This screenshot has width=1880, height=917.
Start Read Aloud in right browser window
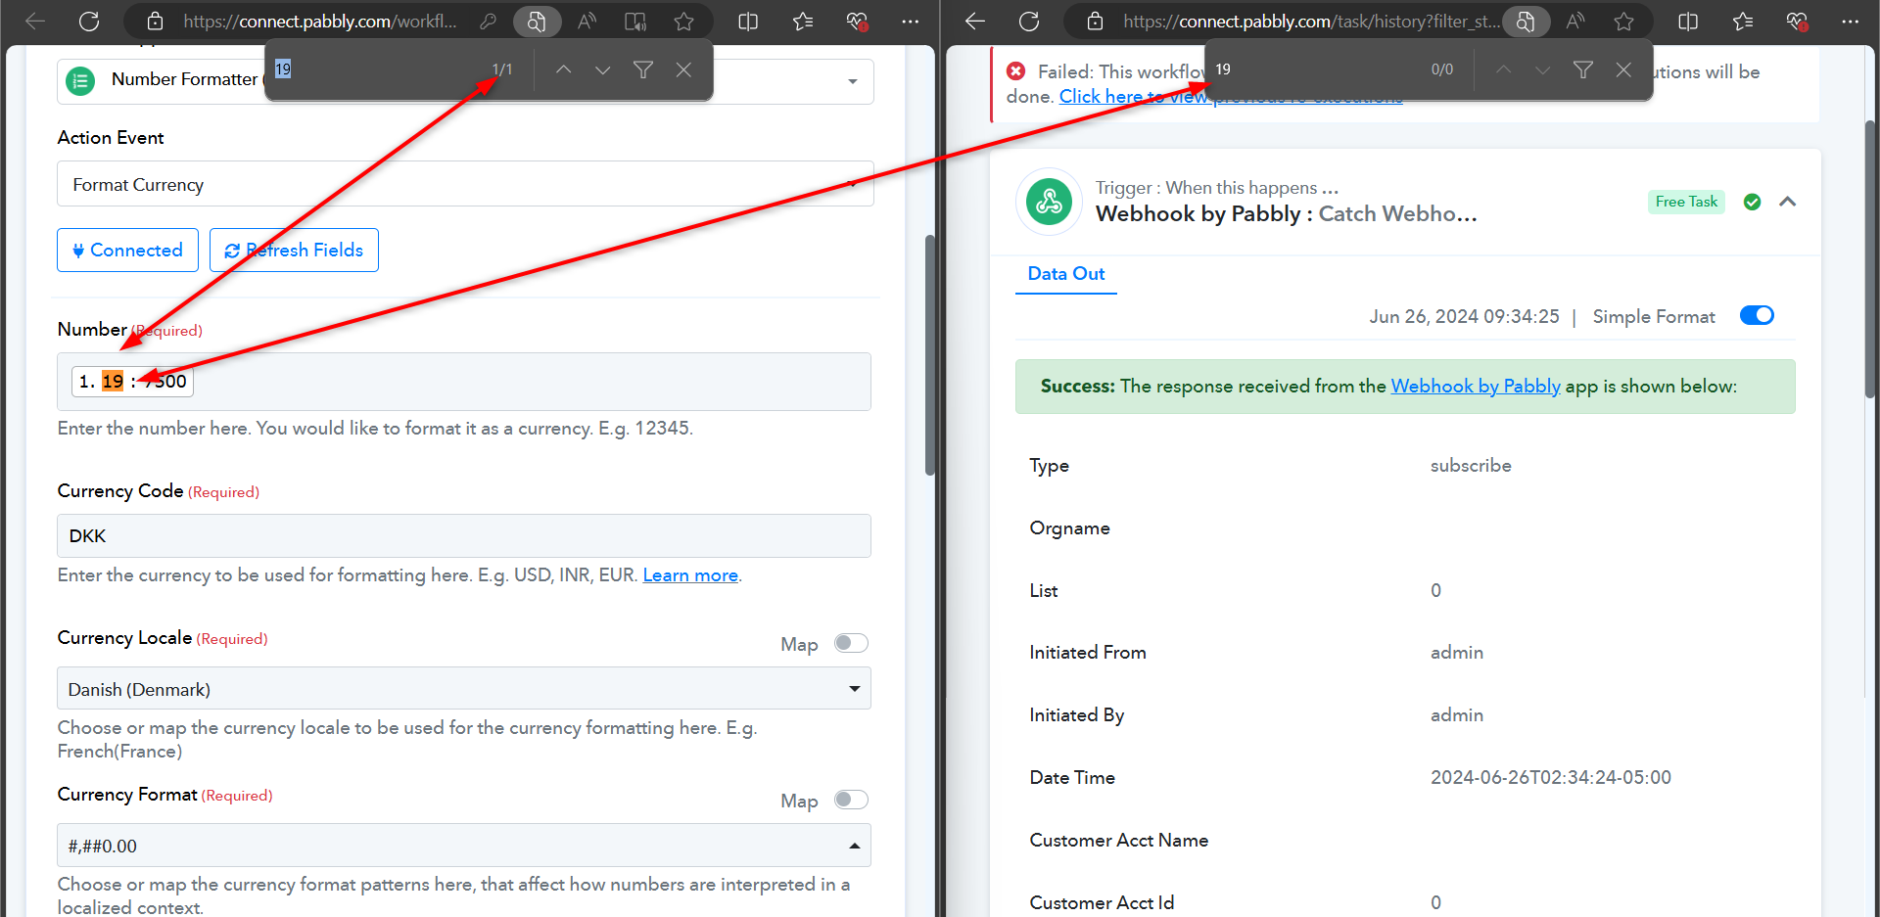coord(1575,22)
